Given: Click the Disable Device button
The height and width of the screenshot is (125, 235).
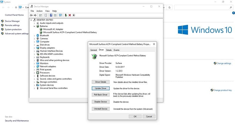Looking at the screenshot, I should pos(100,102).
